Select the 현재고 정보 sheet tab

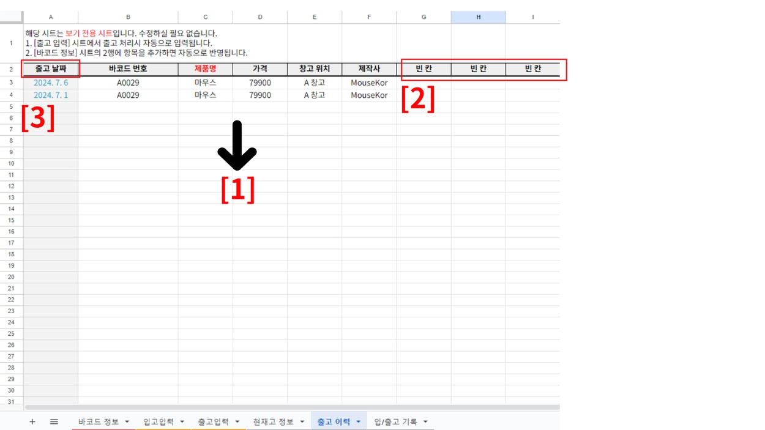[x=273, y=421]
